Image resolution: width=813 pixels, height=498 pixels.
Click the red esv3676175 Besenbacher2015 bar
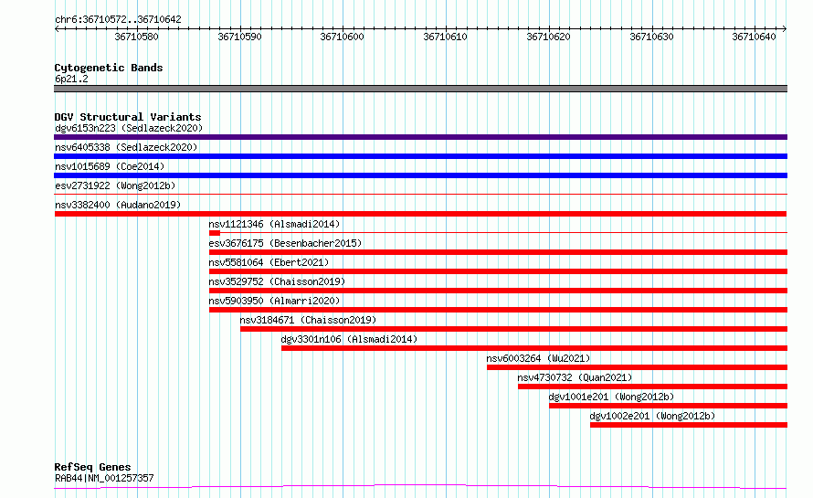pos(498,252)
